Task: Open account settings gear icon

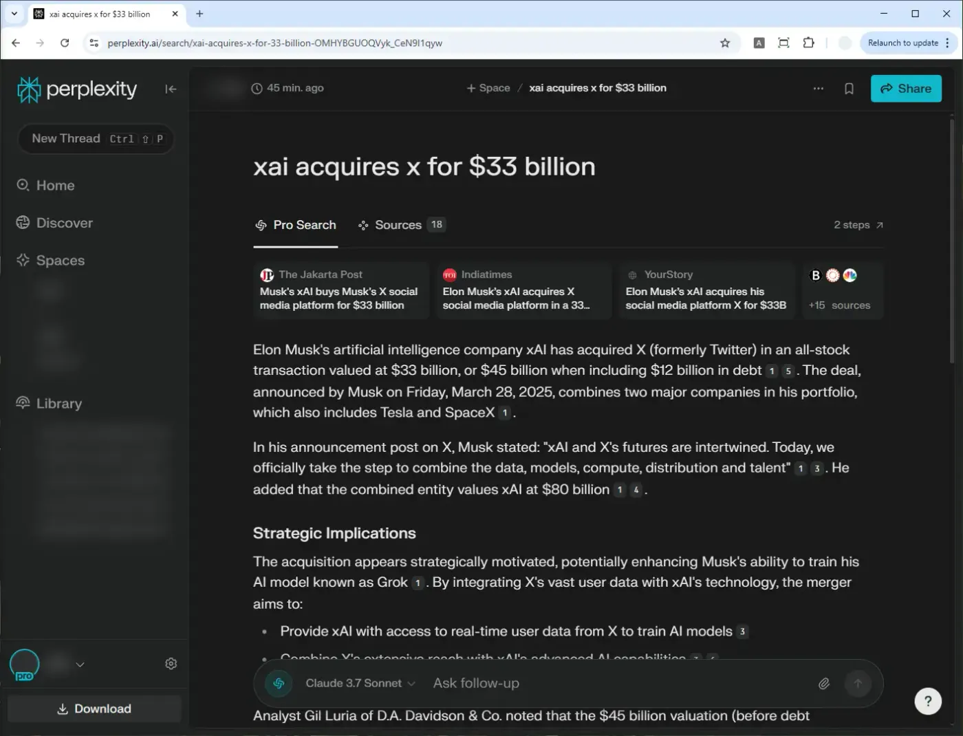Action: click(171, 664)
